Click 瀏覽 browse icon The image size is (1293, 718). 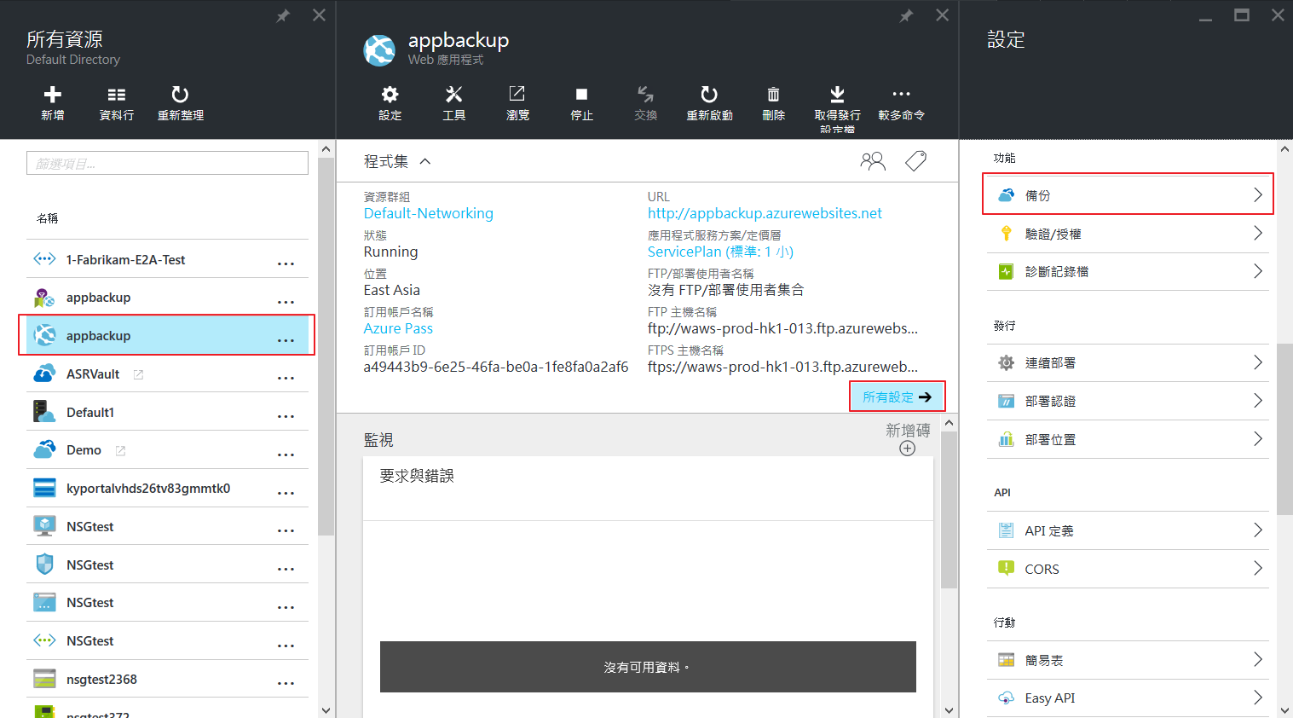coord(517,94)
